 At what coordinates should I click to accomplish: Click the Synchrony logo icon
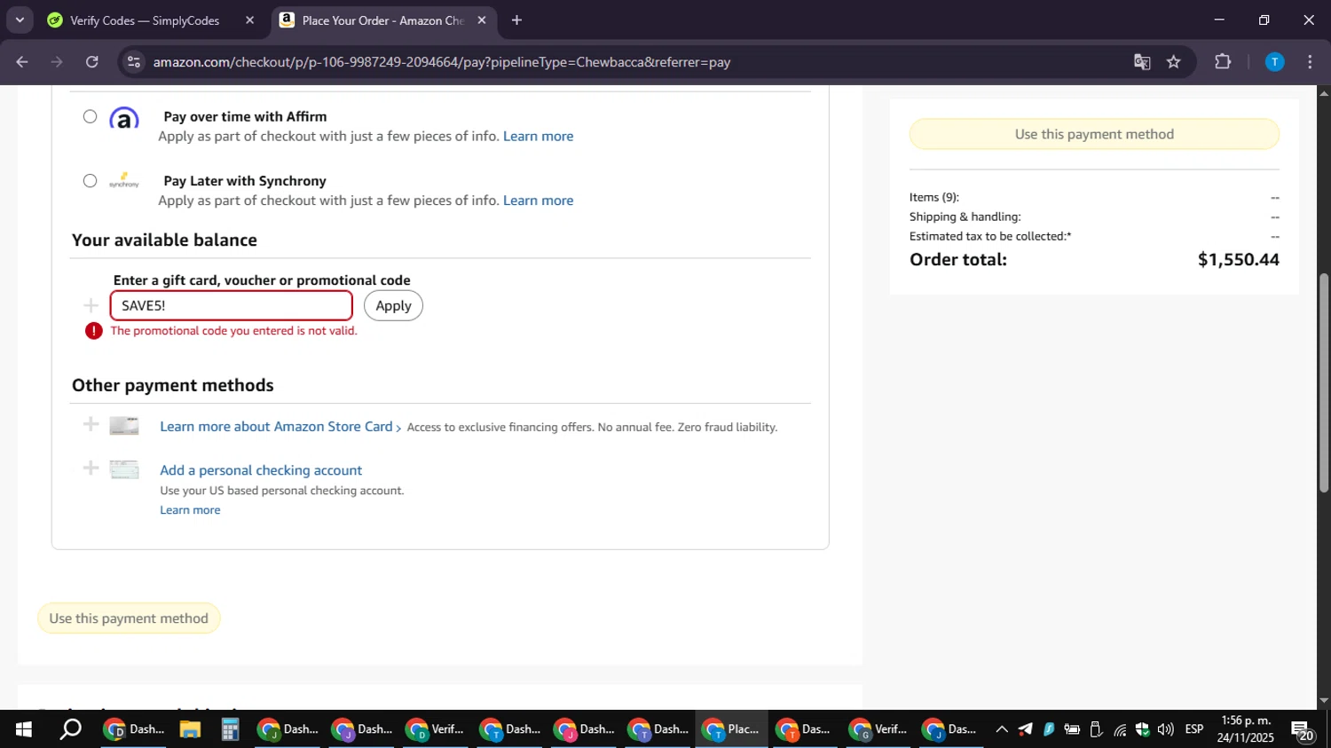tap(124, 181)
